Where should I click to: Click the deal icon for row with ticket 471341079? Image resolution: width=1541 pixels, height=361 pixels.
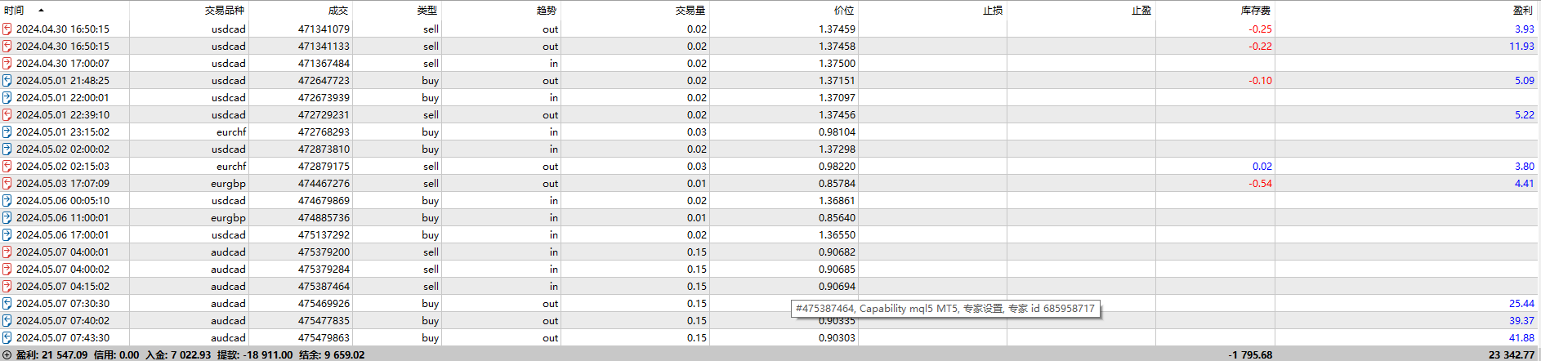pyautogui.click(x=7, y=29)
